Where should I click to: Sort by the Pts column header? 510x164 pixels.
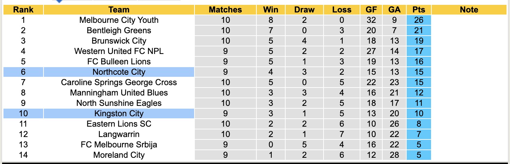(x=419, y=10)
